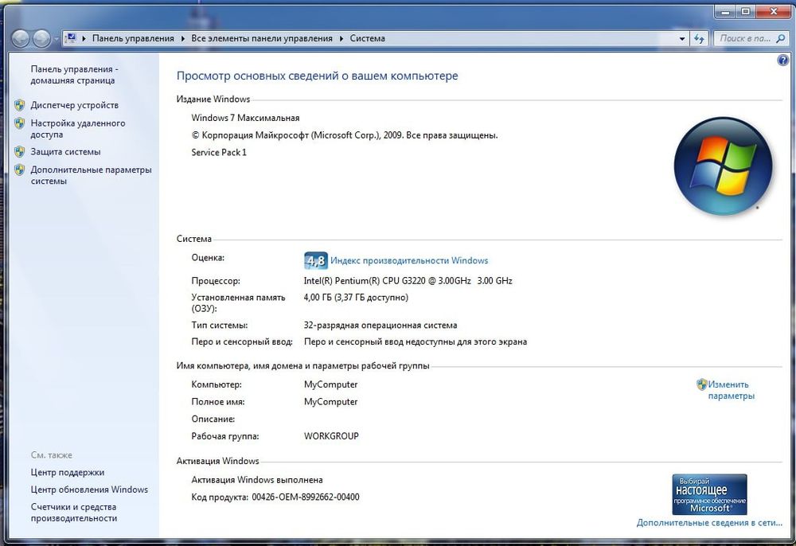Click the Microsoft Corp. 2009 copyright line

pos(345,135)
